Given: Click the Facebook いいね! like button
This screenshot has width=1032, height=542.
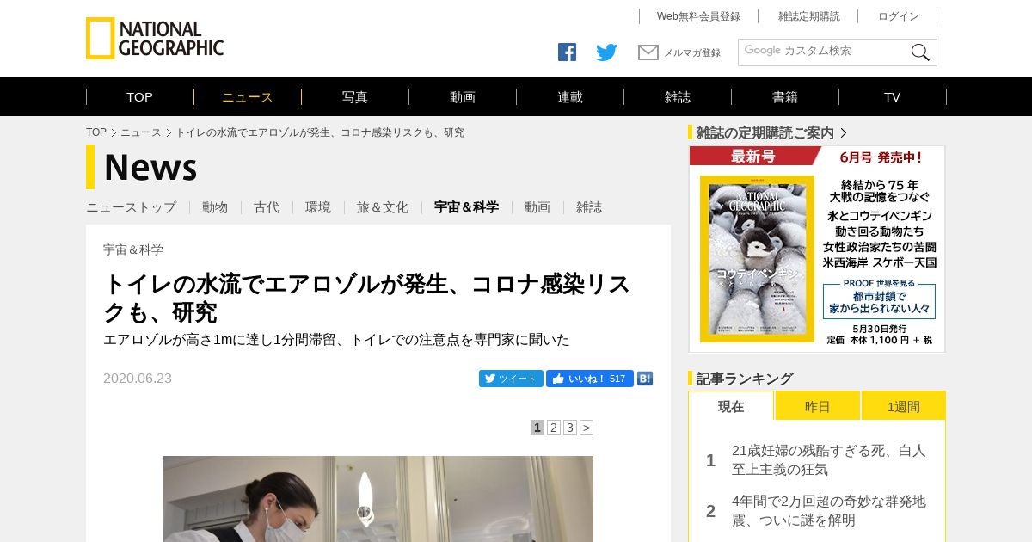Looking at the screenshot, I should coord(590,379).
